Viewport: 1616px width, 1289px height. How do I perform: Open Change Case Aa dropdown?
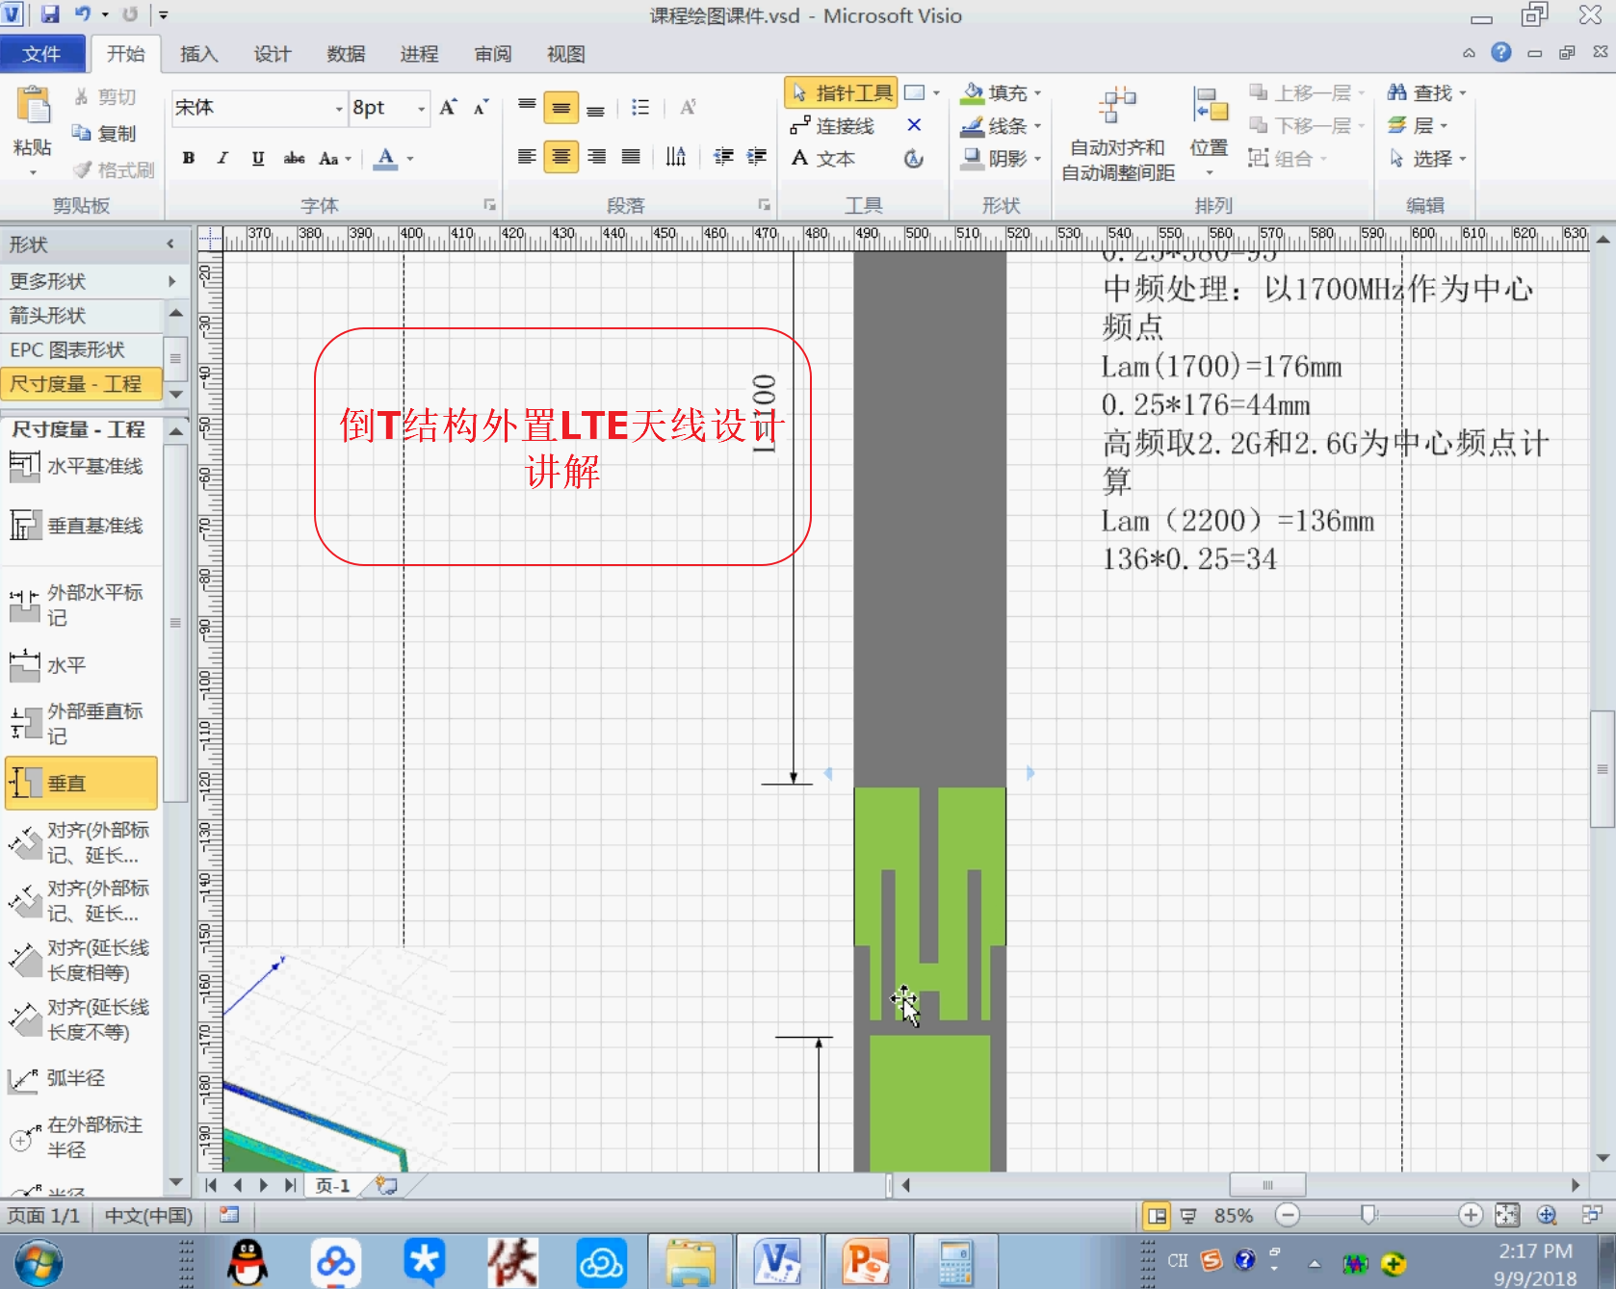coord(334,158)
